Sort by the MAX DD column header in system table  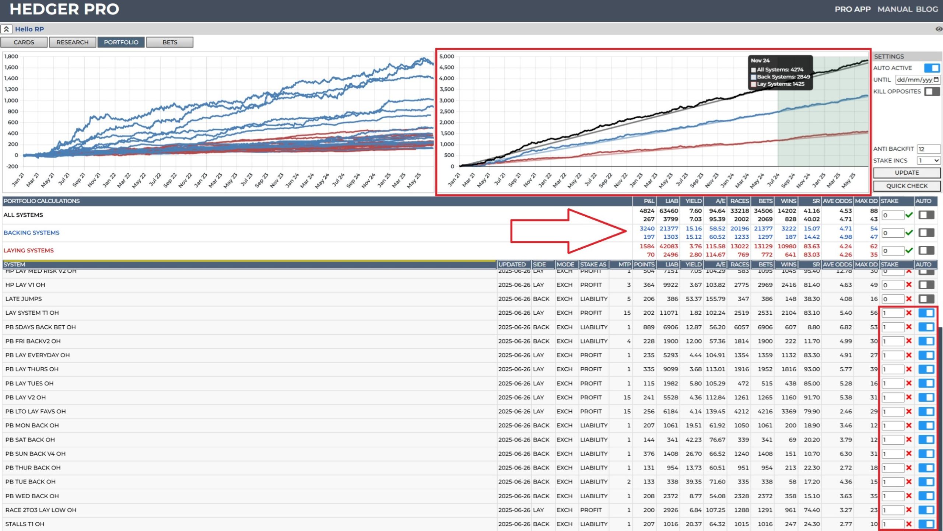click(866, 265)
